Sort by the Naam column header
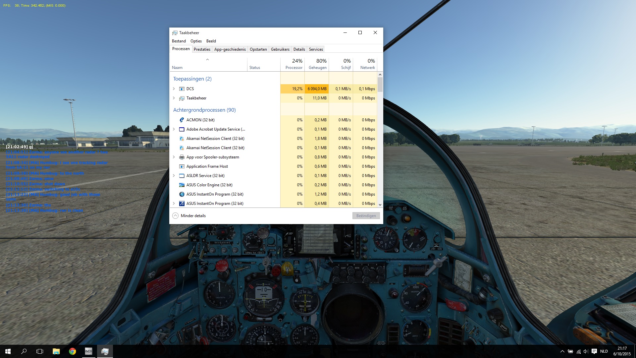636x358 pixels. click(x=208, y=64)
